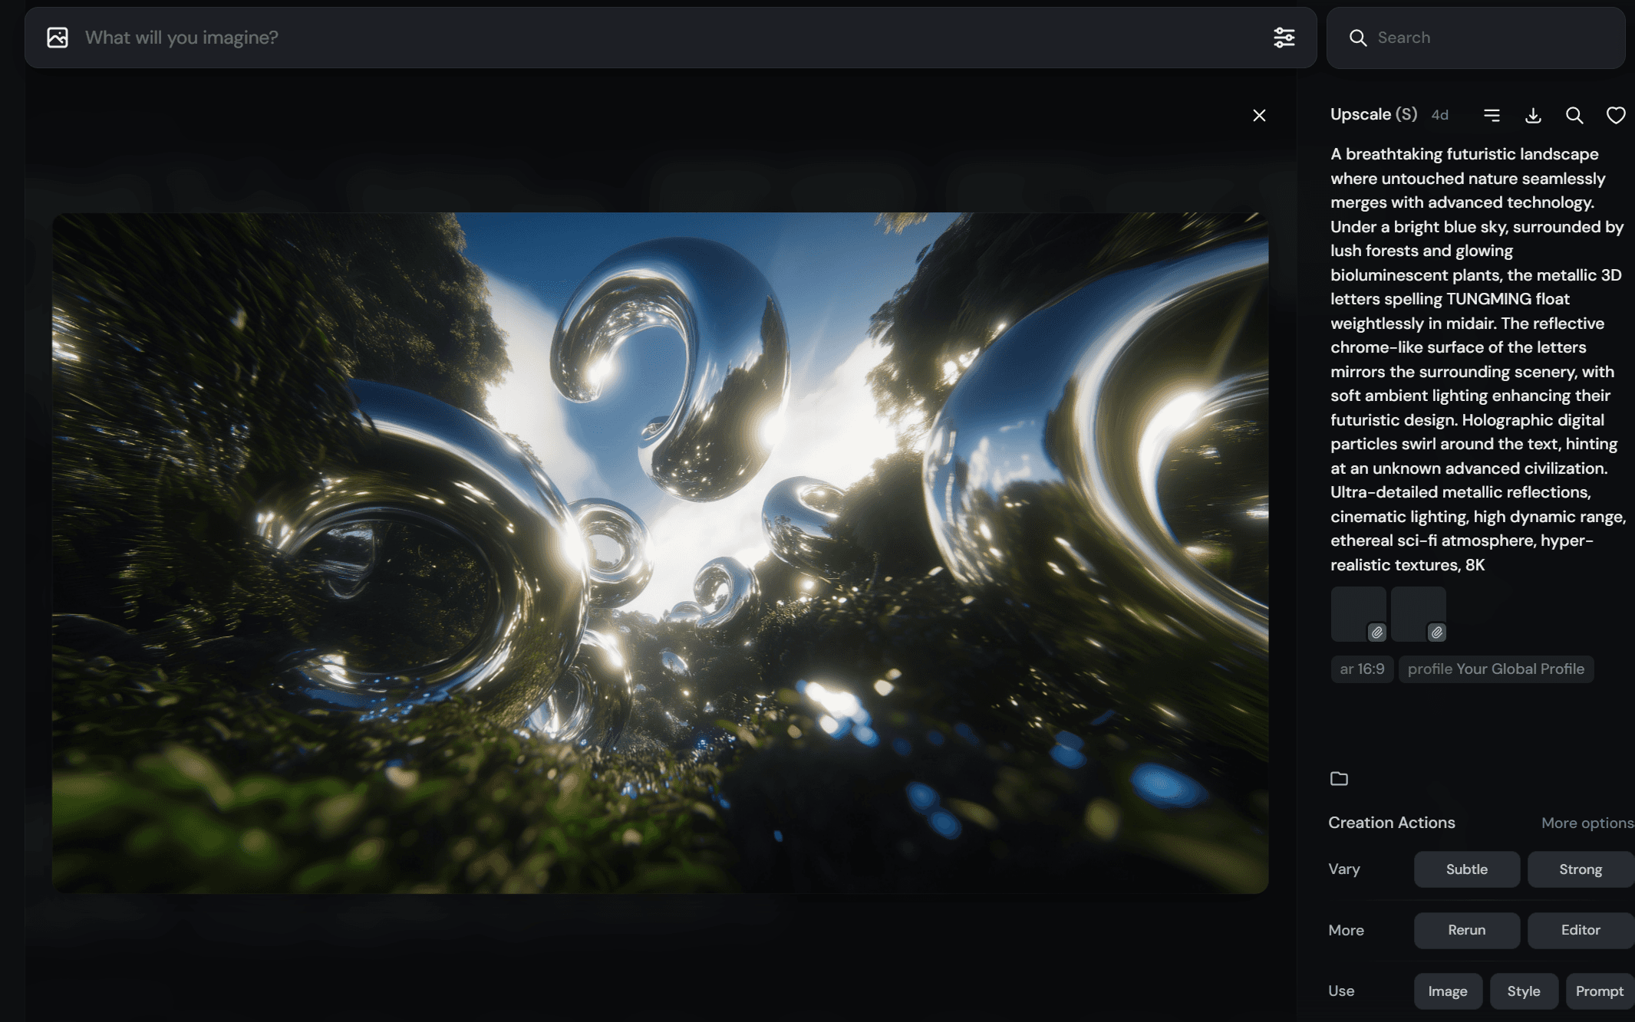
Task: Like the image with heart icon
Action: coord(1616,115)
